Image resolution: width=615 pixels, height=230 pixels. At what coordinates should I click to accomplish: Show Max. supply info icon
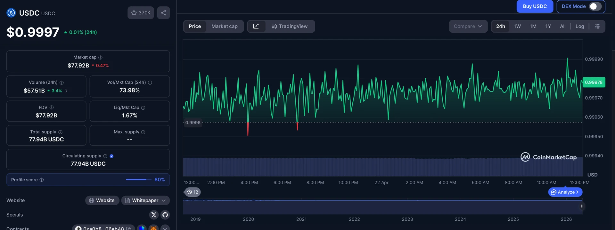(143, 132)
